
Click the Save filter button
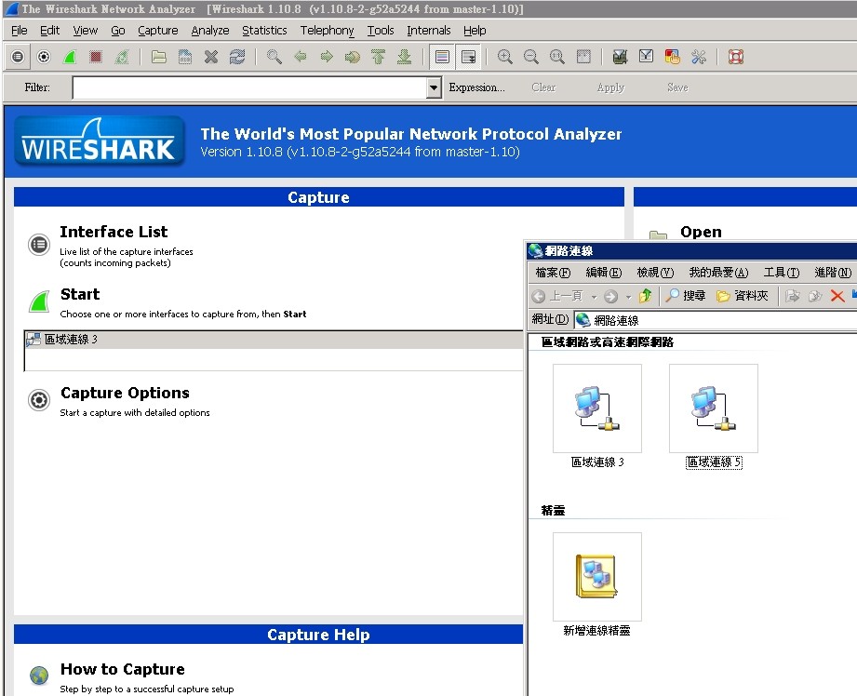(x=677, y=87)
